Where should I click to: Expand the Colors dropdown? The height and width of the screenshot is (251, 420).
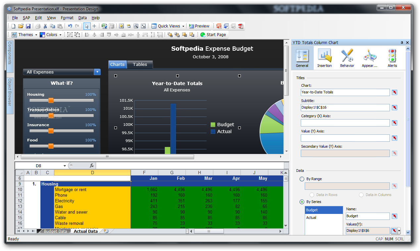(x=60, y=35)
